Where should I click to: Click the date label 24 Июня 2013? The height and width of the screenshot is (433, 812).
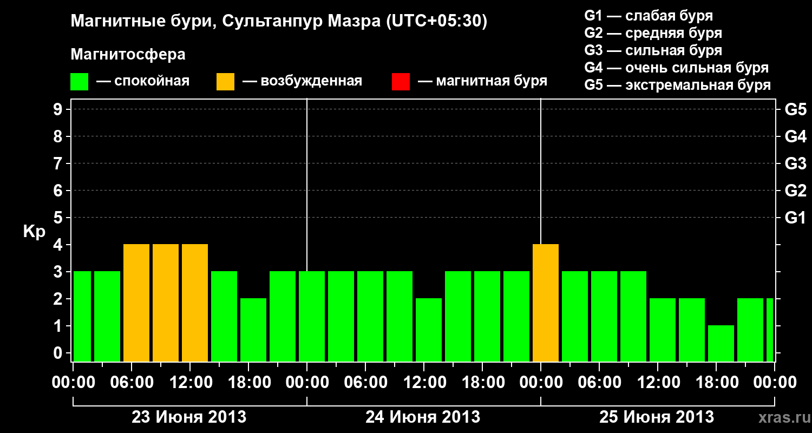click(x=423, y=417)
